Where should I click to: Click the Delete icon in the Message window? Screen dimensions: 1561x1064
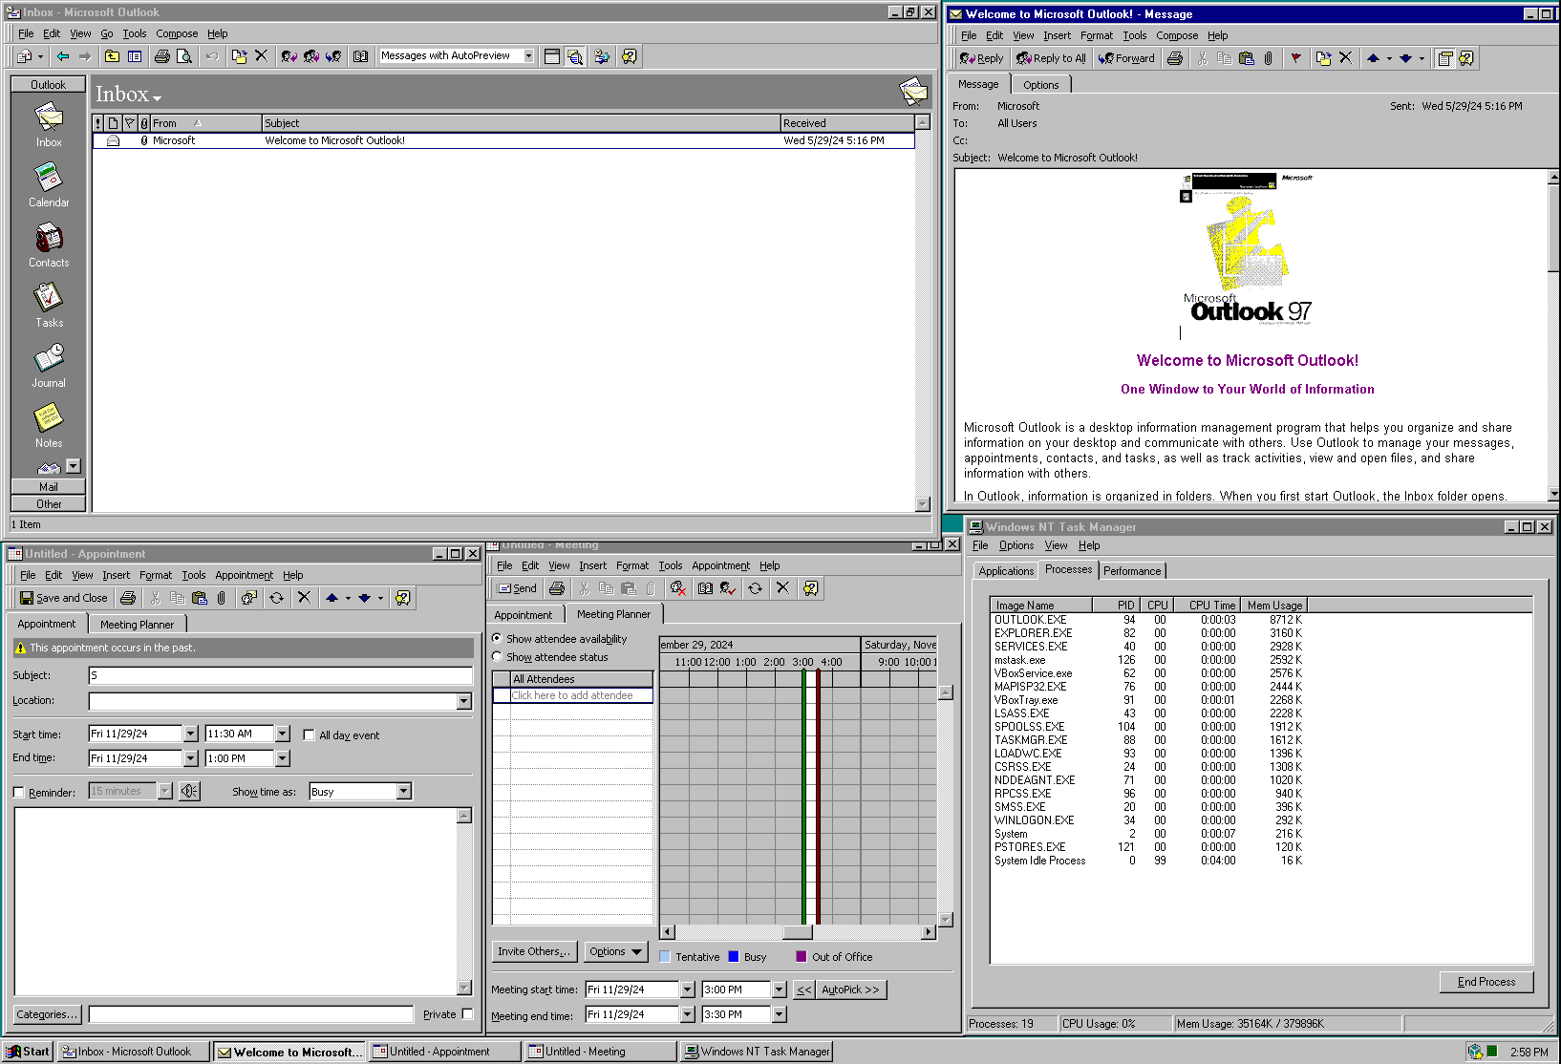(x=1345, y=58)
